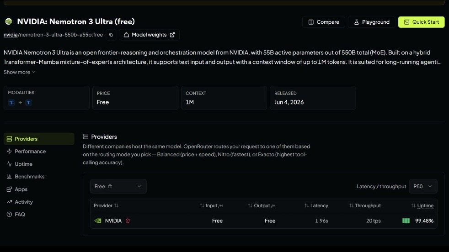Open the Activity section
449x252 pixels.
click(39, 202)
